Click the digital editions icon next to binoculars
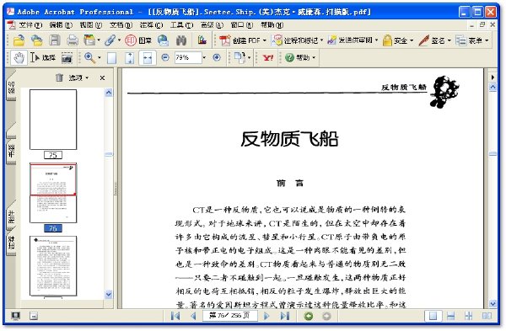The image size is (506, 331). (202, 40)
